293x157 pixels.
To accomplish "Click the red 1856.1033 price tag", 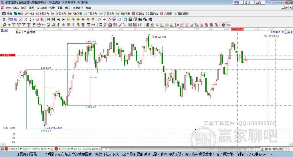I will tap(8, 55).
